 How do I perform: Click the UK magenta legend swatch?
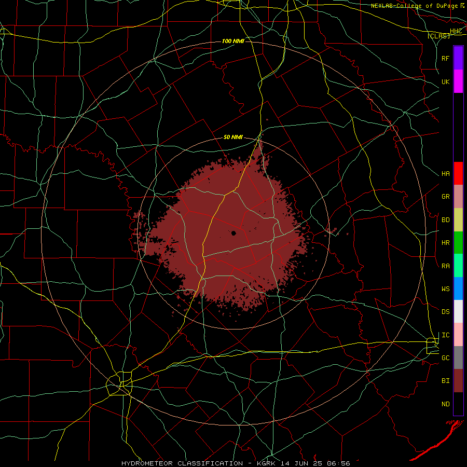458,81
